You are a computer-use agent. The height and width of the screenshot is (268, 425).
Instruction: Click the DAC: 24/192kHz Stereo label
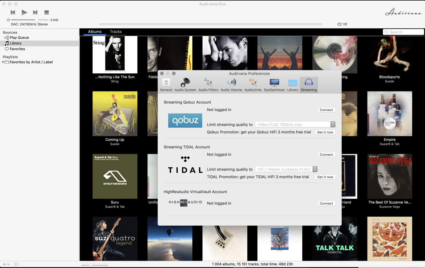pos(30,24)
